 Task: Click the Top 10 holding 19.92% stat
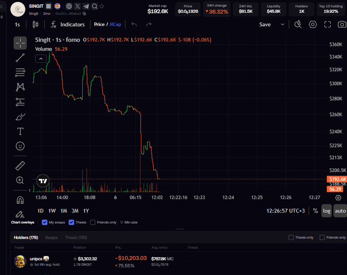click(331, 9)
